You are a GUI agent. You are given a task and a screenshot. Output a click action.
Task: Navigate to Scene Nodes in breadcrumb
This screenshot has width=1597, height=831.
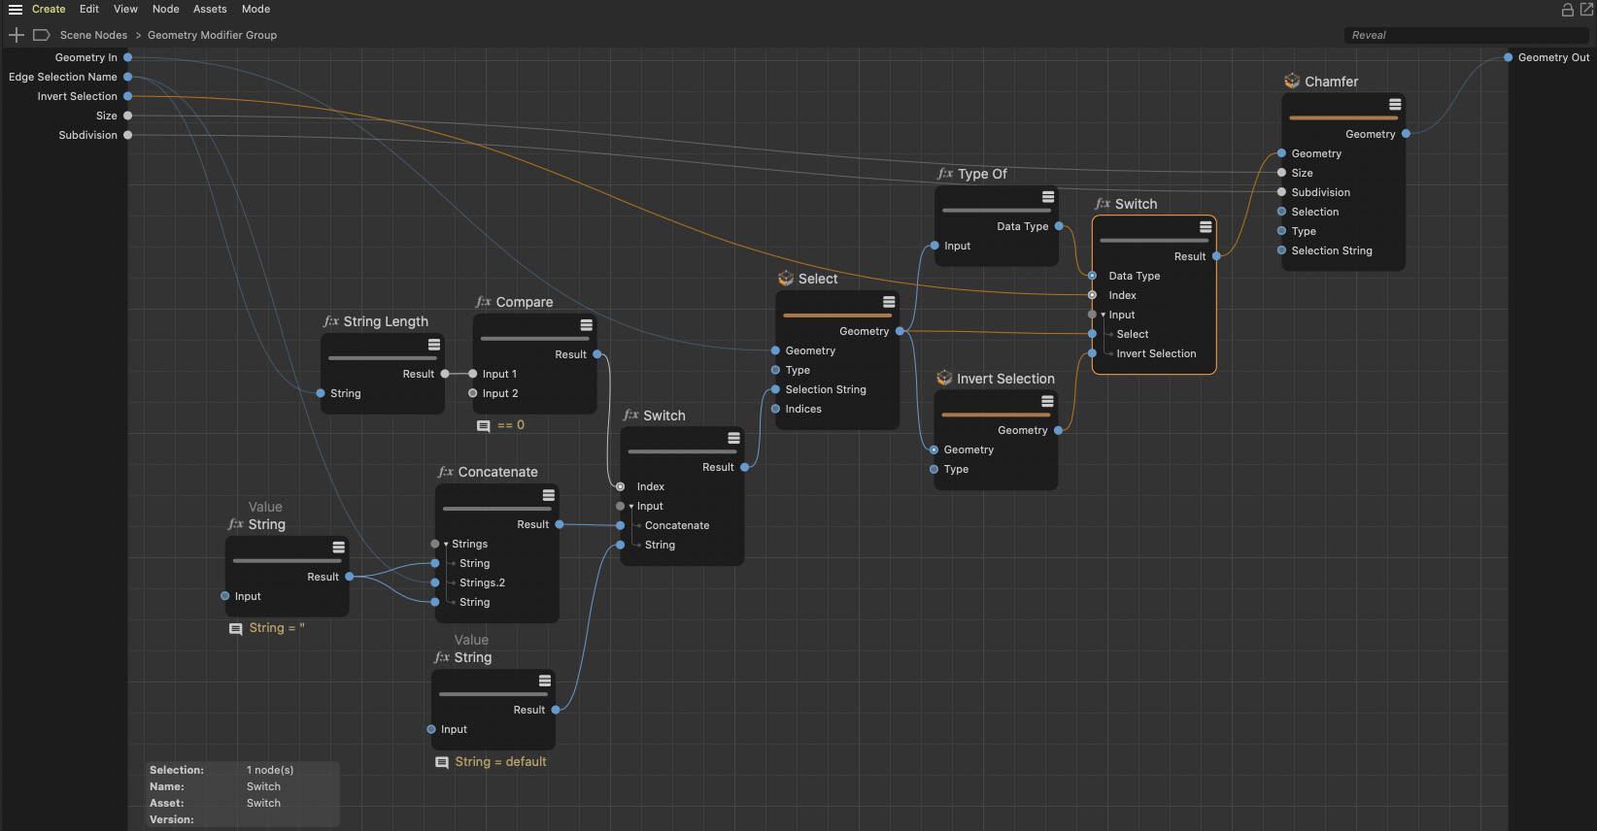point(93,35)
